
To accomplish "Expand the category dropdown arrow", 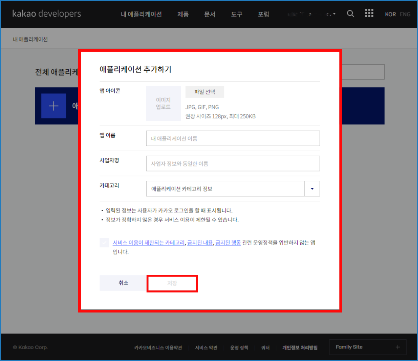I will click(x=312, y=189).
